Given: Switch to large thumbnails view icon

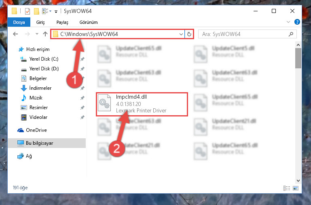Looking at the screenshot, I should tap(296, 188).
